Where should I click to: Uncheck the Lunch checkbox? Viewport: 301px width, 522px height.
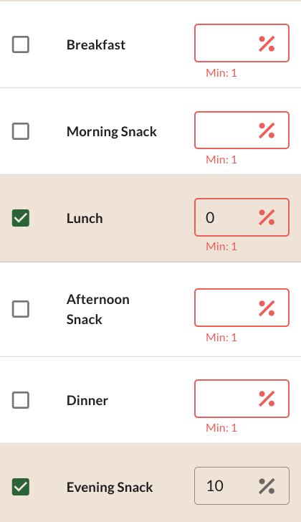[x=21, y=218]
